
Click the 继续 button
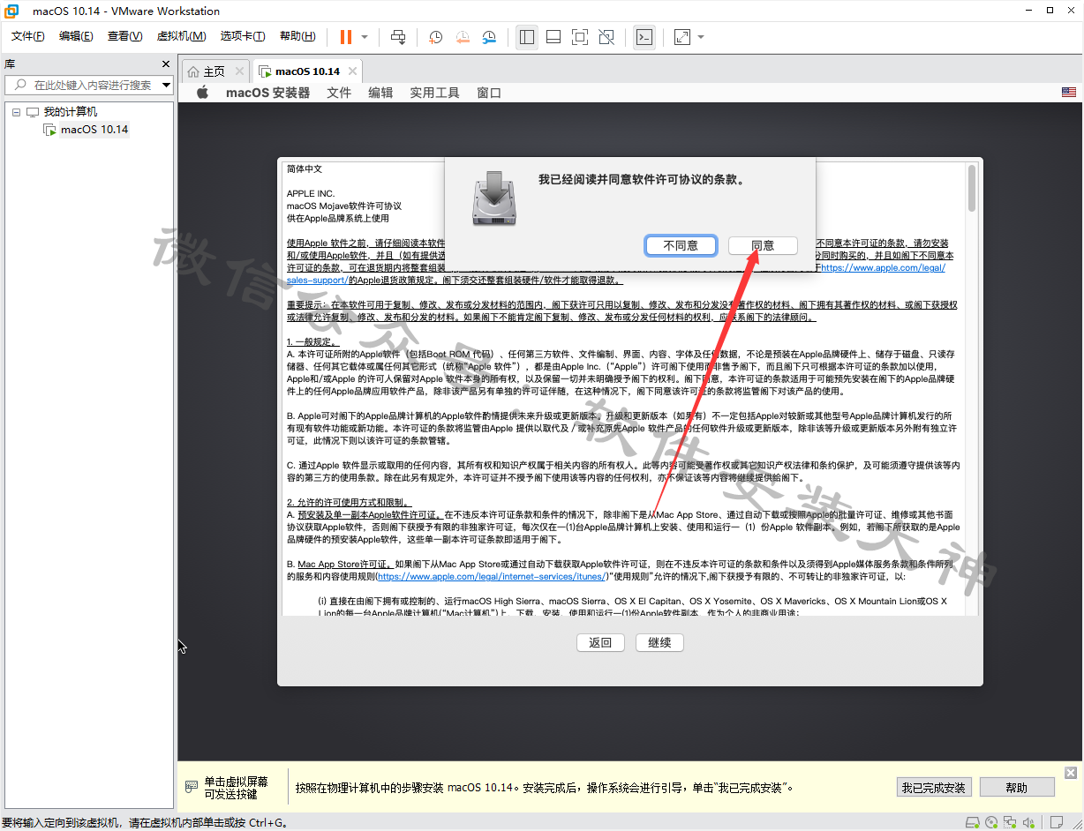pos(659,642)
